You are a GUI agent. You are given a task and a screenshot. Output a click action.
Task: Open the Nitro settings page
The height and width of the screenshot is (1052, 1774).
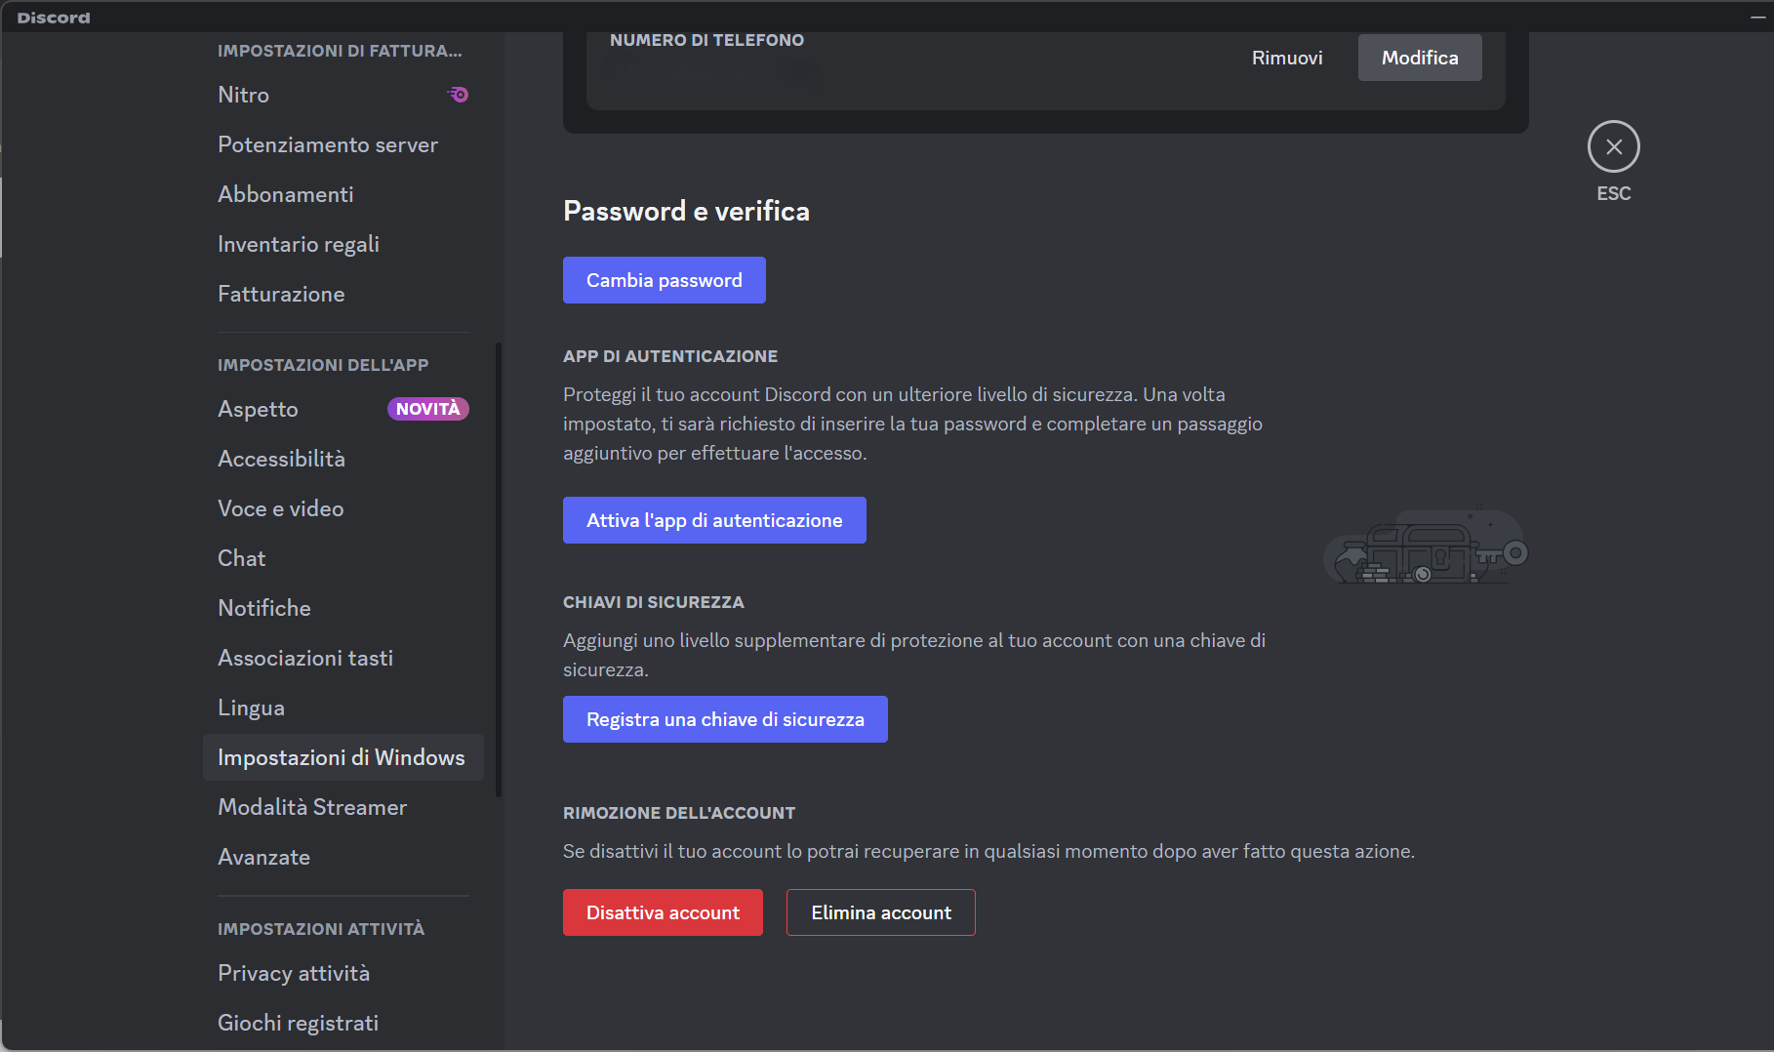click(242, 94)
